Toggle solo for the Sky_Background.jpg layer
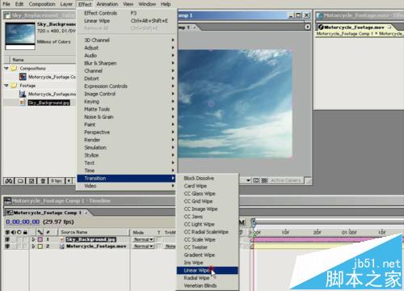The image size is (404, 291). click(x=19, y=239)
